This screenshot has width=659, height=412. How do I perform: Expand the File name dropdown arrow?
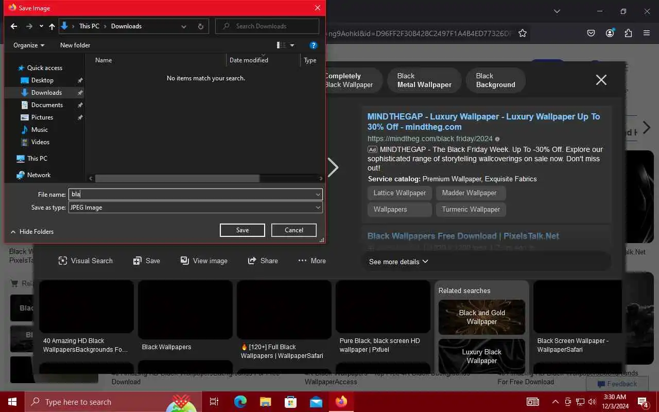point(318,194)
